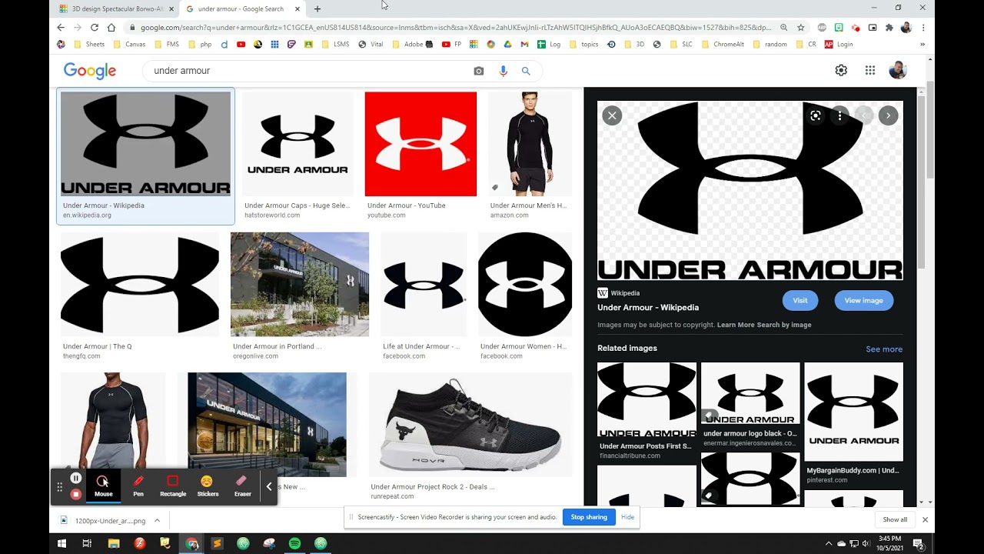This screenshot has height=554, width=984.
Task: Open Windows Start menu
Action: [x=61, y=543]
